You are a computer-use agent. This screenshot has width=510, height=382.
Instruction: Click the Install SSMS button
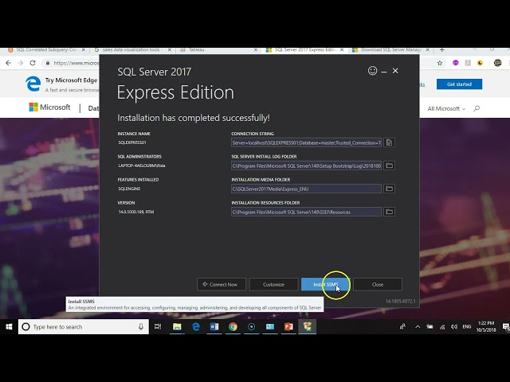(326, 284)
